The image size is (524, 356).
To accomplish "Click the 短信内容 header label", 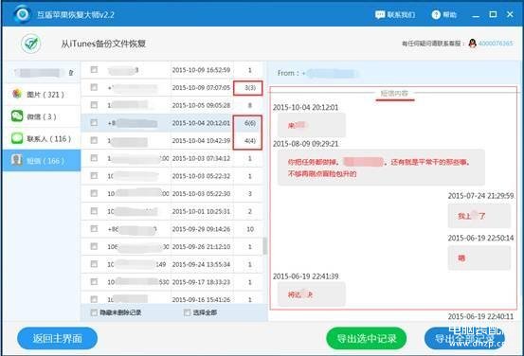I will pos(394,93).
